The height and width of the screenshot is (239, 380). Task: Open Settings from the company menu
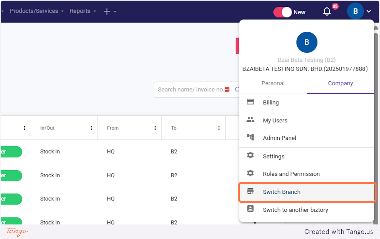307,156
